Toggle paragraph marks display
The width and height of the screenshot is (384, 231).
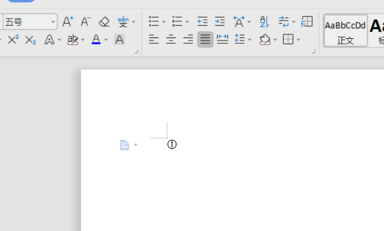pos(283,22)
